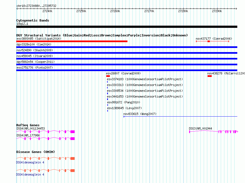Image resolution: width=245 pixels, height=183 pixels.
Task: Select the nsv458045 (Itsara2009) label
Action: [35, 56]
